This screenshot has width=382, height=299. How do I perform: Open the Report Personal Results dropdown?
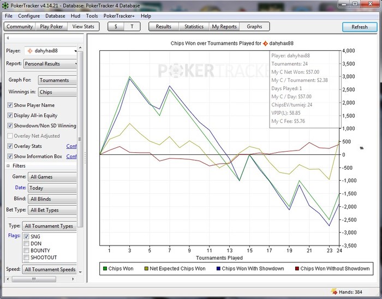(x=50, y=64)
